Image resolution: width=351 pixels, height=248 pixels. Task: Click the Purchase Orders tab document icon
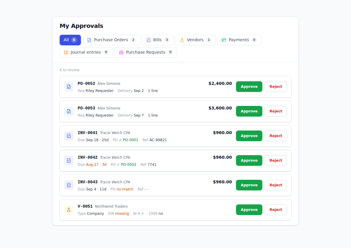coord(89,40)
